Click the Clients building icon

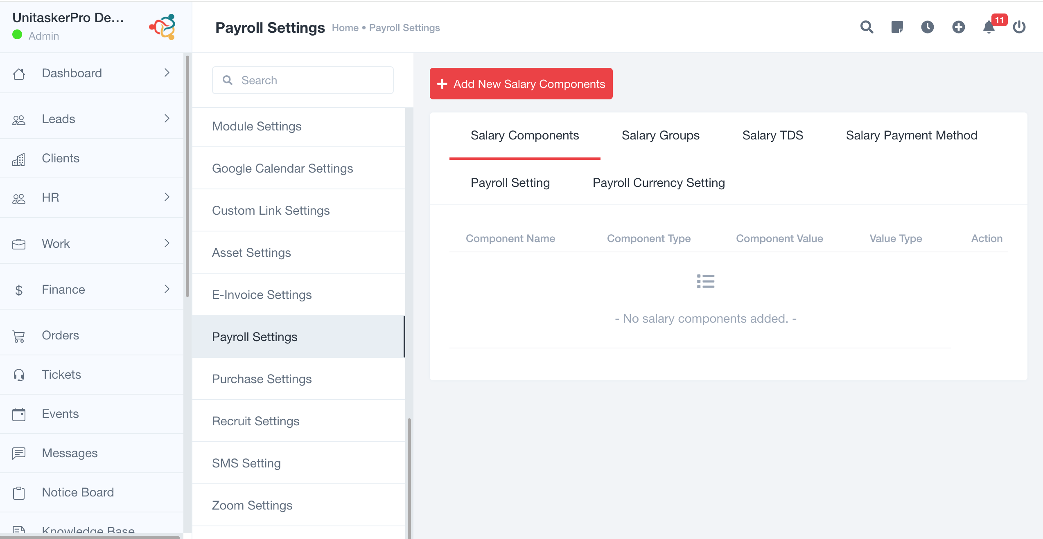19,159
